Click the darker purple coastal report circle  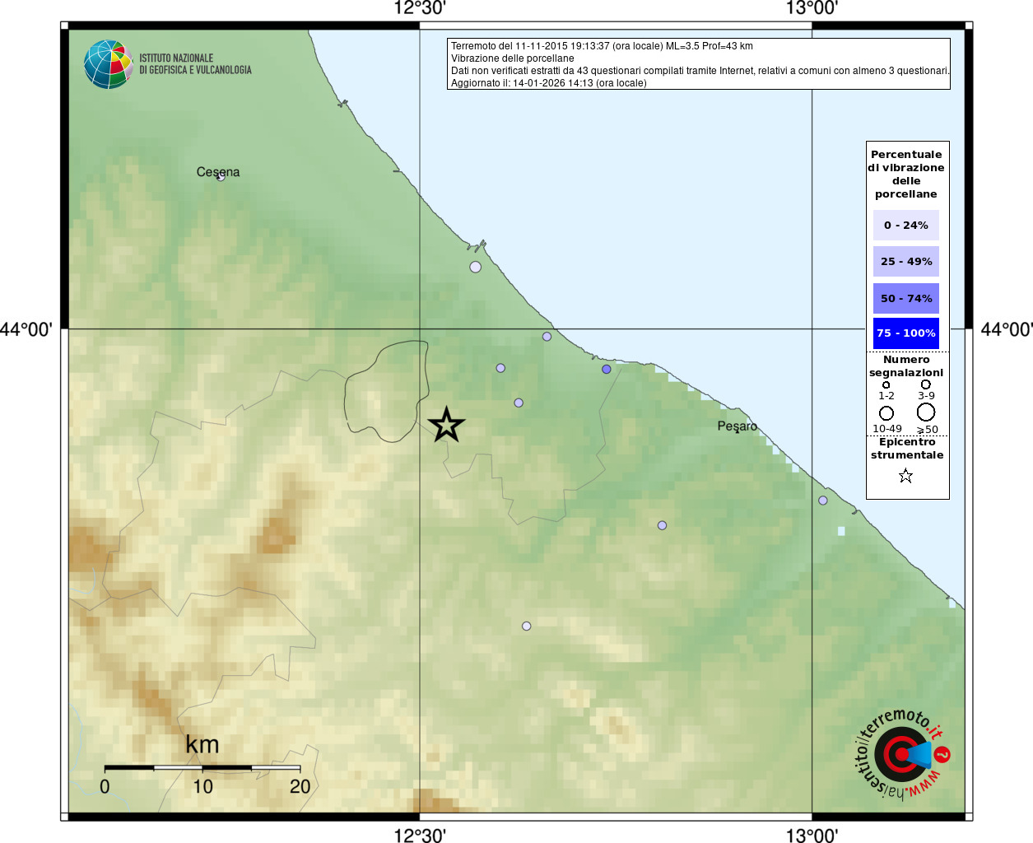[x=607, y=369]
